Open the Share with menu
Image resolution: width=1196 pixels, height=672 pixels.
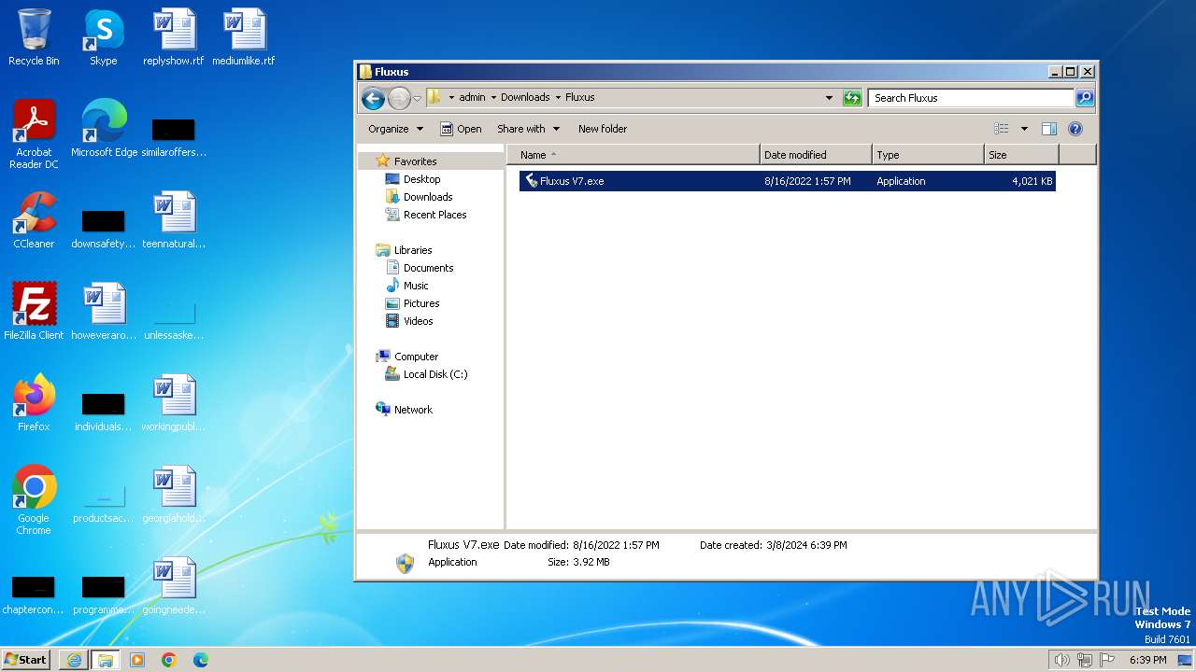528,129
